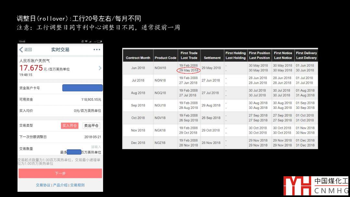Click product code NGN18
This screenshot has height=197, width=350.
point(160,80)
